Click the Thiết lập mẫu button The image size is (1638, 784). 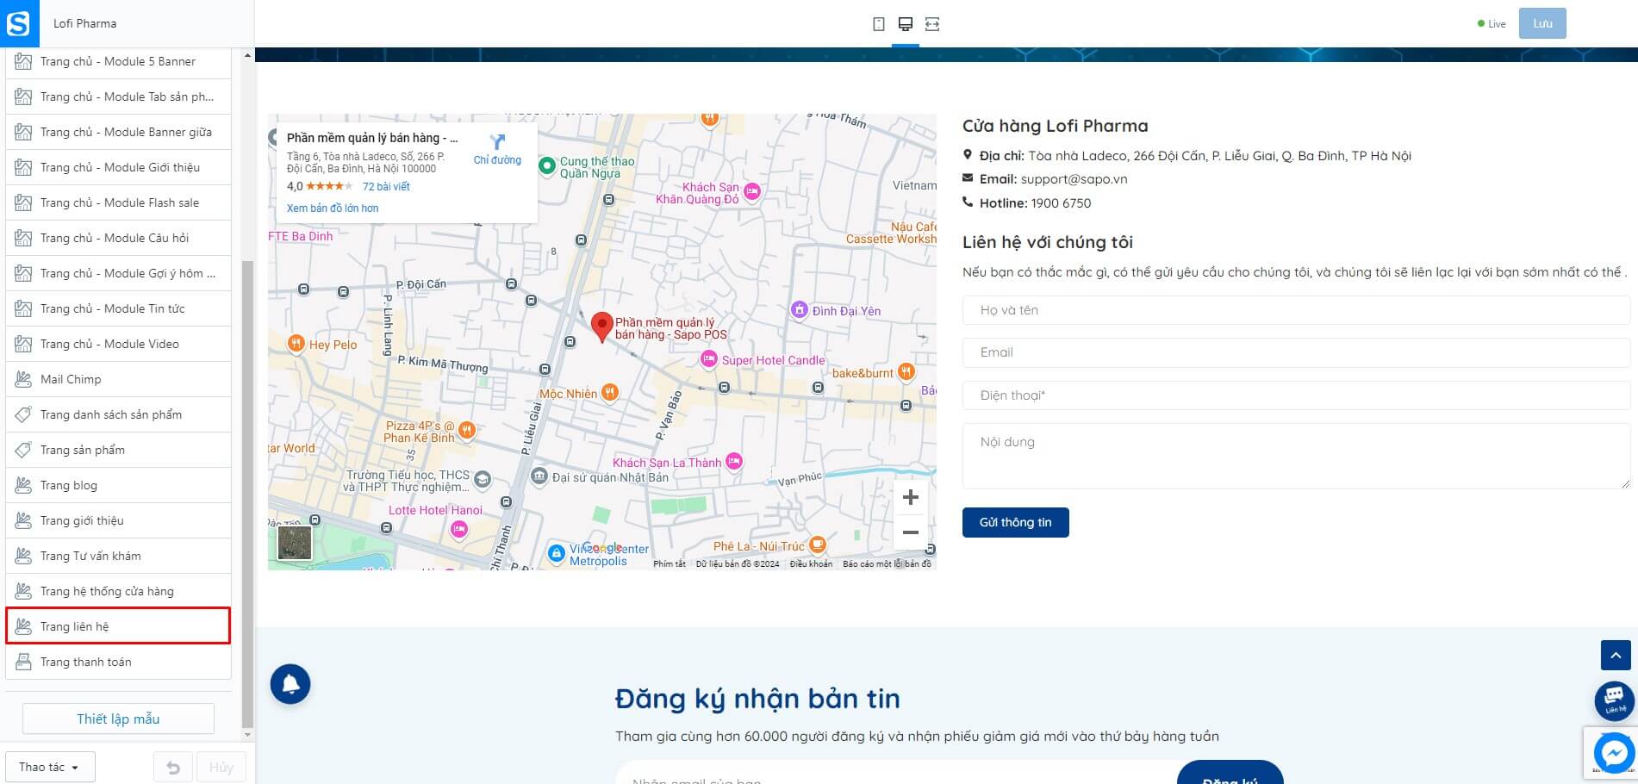[118, 719]
